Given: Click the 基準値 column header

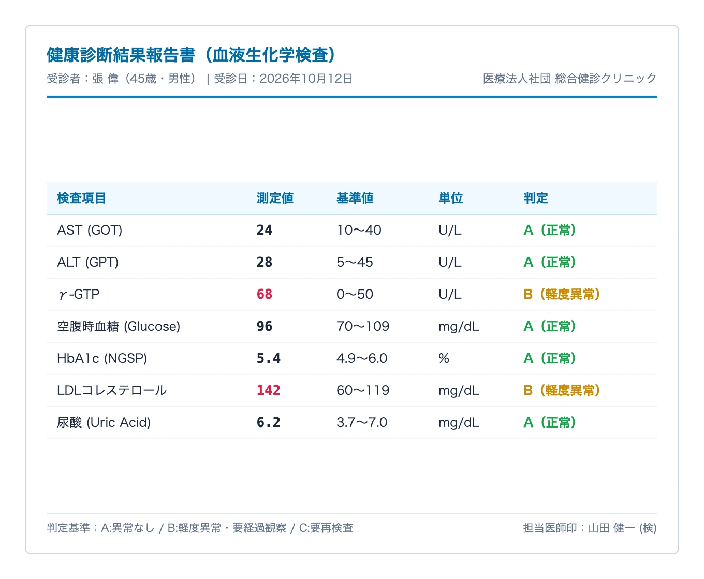Looking at the screenshot, I should 355,198.
